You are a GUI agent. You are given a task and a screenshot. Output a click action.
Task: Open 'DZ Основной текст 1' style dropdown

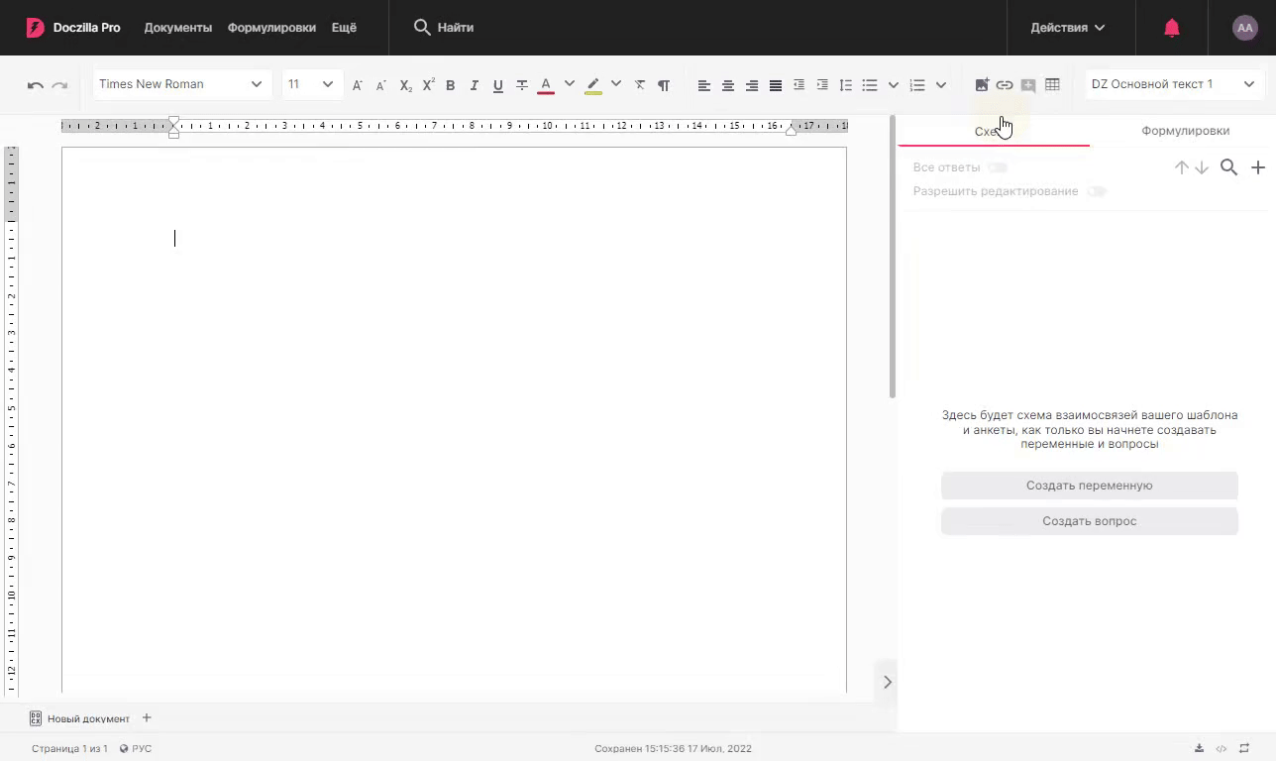(x=1174, y=84)
